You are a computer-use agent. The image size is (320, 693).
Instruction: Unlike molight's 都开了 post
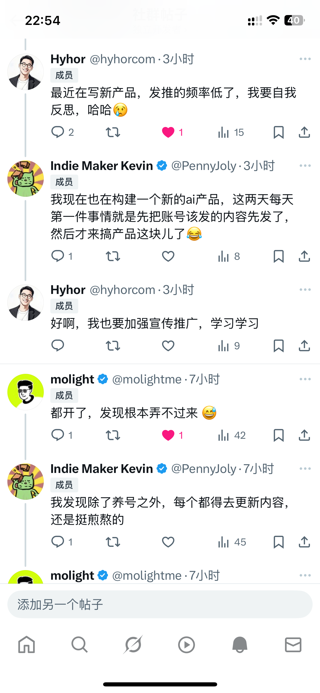tap(168, 435)
